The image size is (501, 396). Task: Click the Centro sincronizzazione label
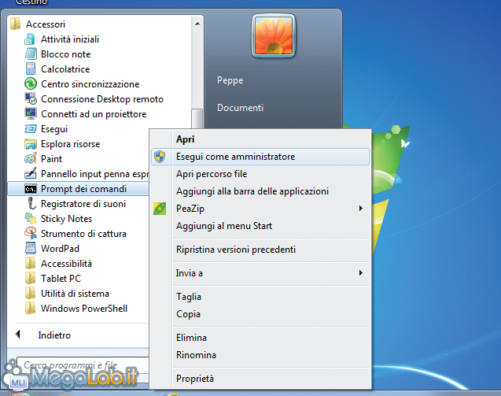click(90, 84)
